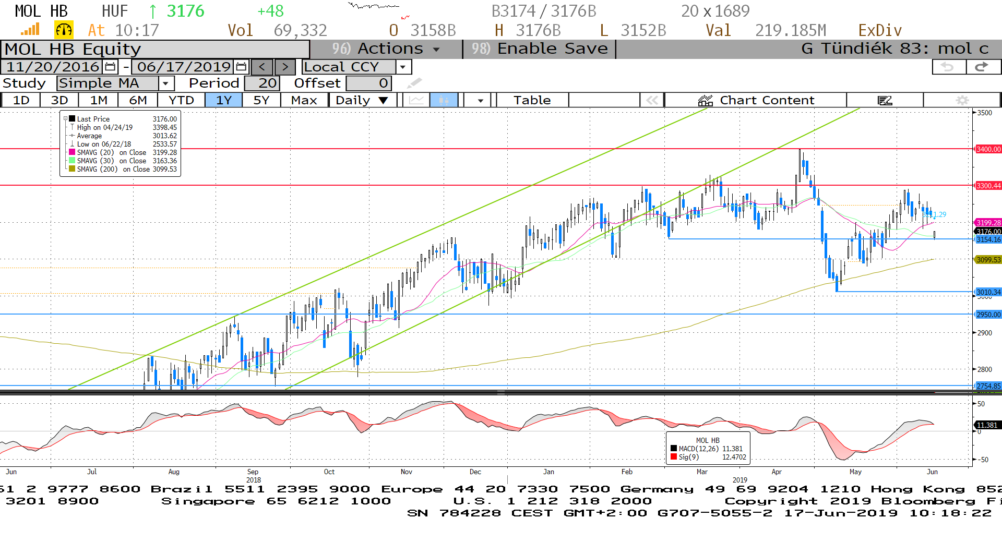Click the undo arrow button
This screenshot has height=542, width=1002.
tap(948, 67)
